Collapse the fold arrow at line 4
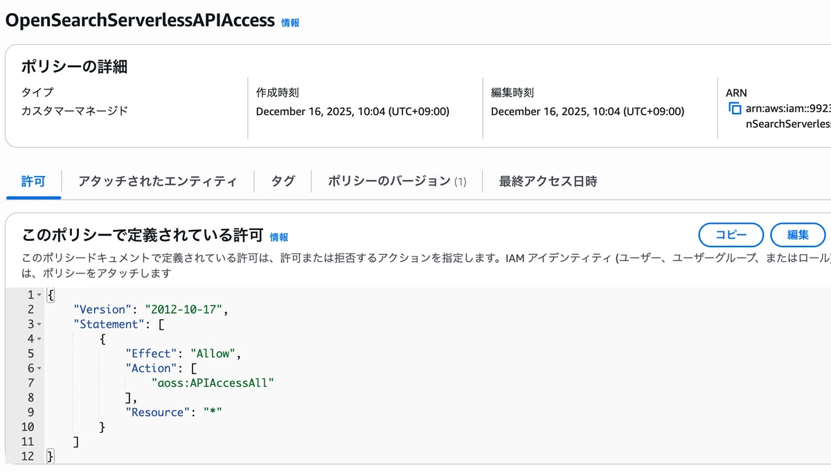831x473 pixels. point(39,339)
